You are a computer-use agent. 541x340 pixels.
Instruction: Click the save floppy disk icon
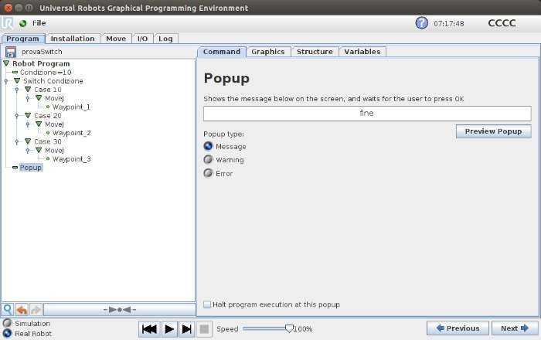tap(11, 52)
